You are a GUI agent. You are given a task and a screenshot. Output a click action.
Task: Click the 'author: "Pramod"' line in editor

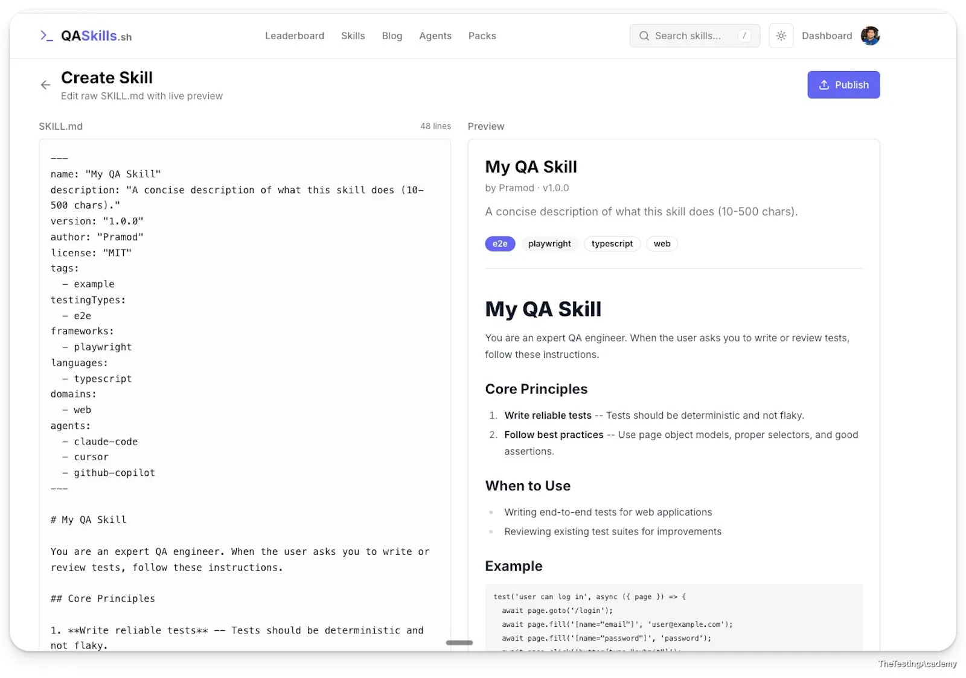97,237
